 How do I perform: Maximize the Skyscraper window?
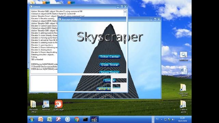pos(155,19)
